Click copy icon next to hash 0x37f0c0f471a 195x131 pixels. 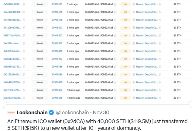pyautogui.click(x=24, y=90)
